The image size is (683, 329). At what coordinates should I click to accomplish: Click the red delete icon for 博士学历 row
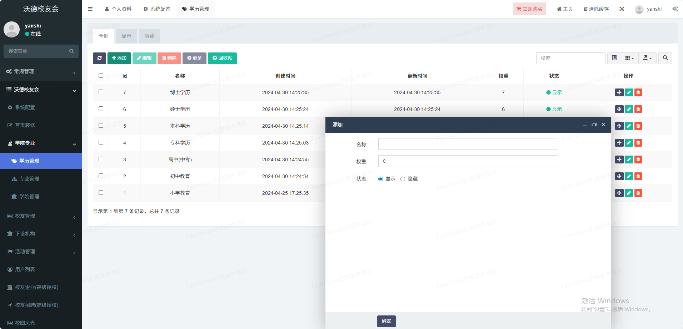(638, 92)
